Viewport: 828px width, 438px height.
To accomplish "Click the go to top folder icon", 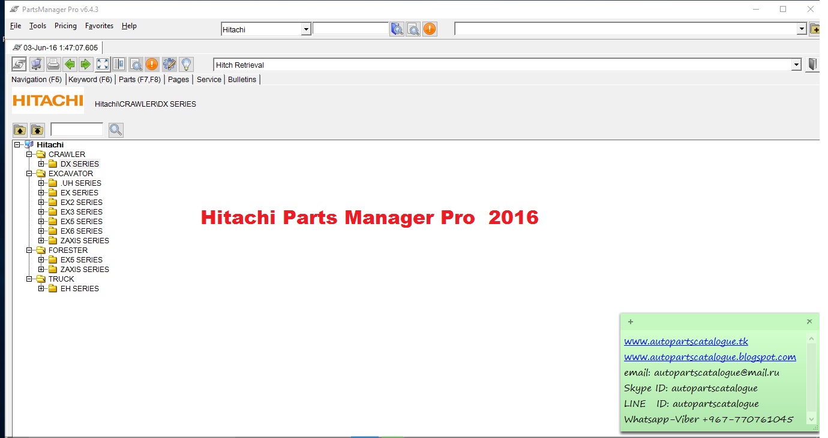I will (x=37, y=129).
